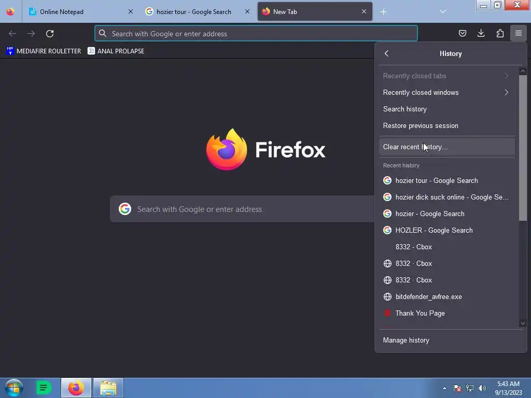This screenshot has width=531, height=398.
Task: Go forward using the forward arrow button
Action: tap(31, 34)
